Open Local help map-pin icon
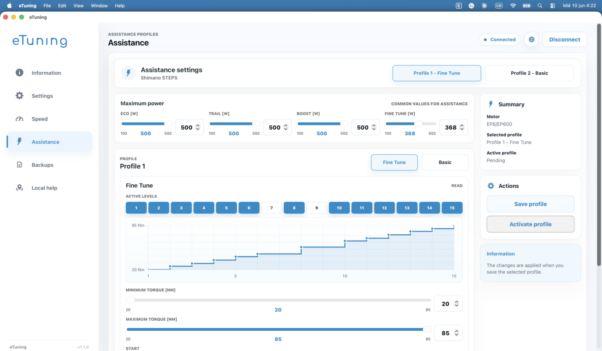The width and height of the screenshot is (602, 351). pyautogui.click(x=19, y=188)
